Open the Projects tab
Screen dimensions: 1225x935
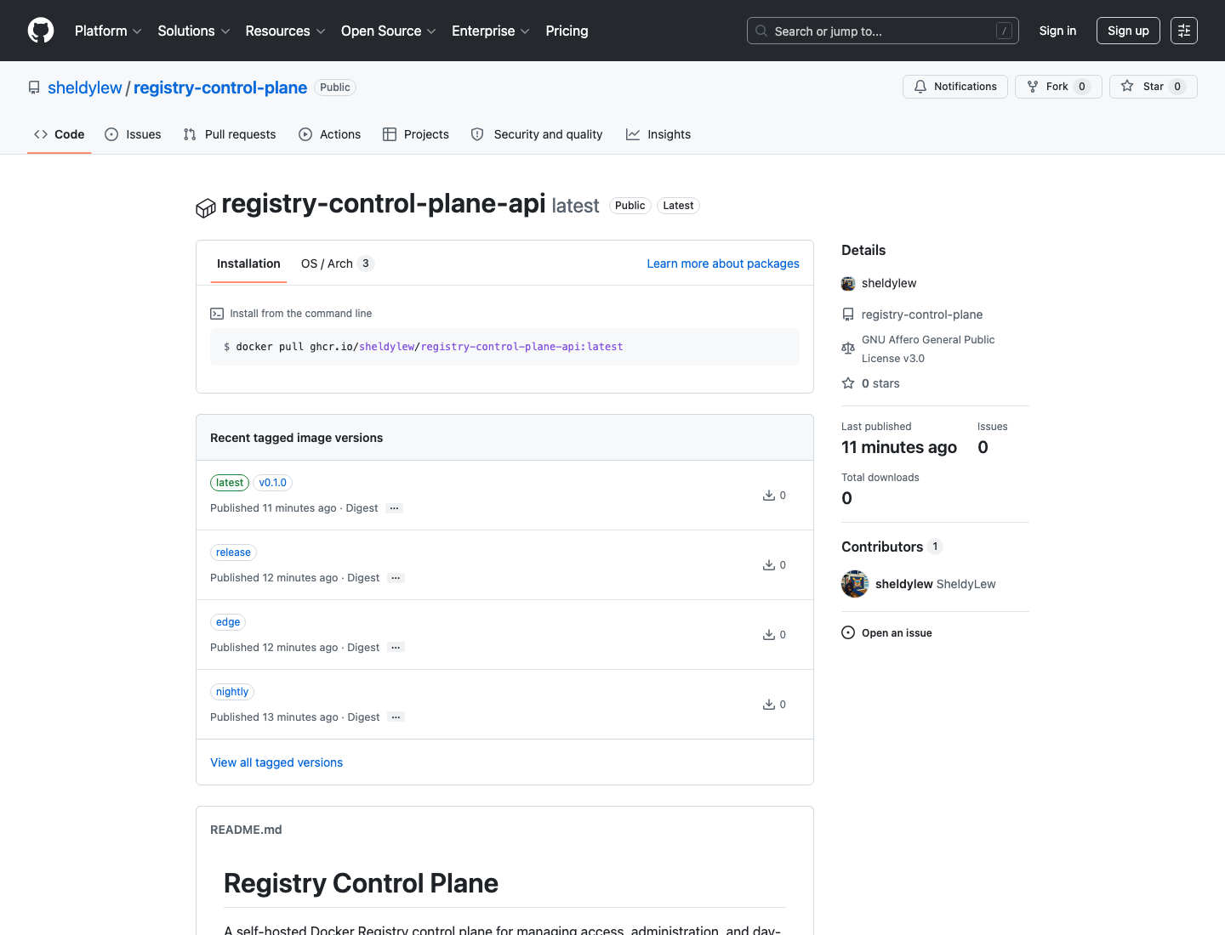point(416,134)
